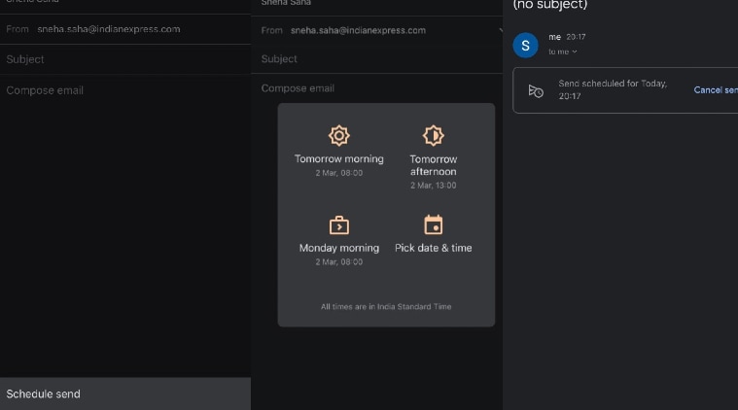The image size is (738, 410).
Task: Tap the blue S sender avatar
Action: click(525, 45)
